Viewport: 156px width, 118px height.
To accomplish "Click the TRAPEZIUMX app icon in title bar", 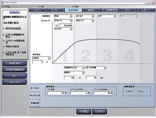I will 2,3.
